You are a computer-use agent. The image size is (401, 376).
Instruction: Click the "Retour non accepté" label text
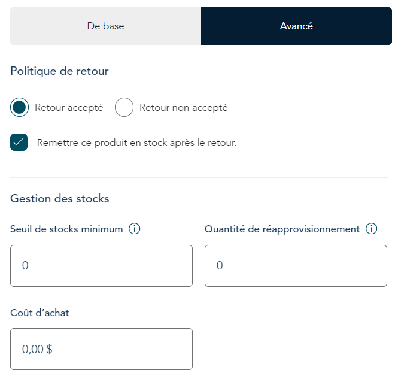(x=184, y=108)
